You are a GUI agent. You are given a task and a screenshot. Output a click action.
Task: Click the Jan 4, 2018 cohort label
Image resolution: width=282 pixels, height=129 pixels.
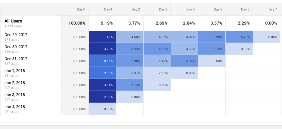pyautogui.click(x=15, y=107)
